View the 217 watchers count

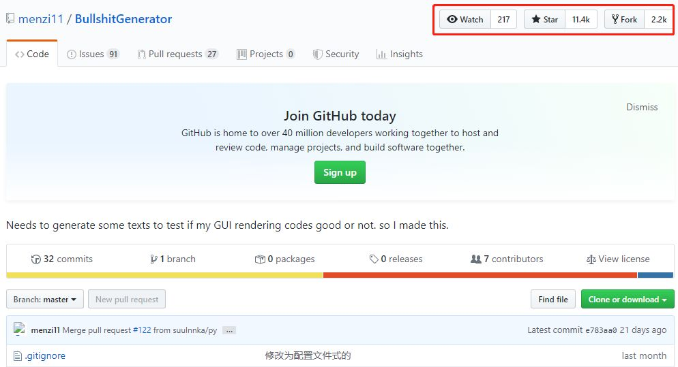(503, 20)
